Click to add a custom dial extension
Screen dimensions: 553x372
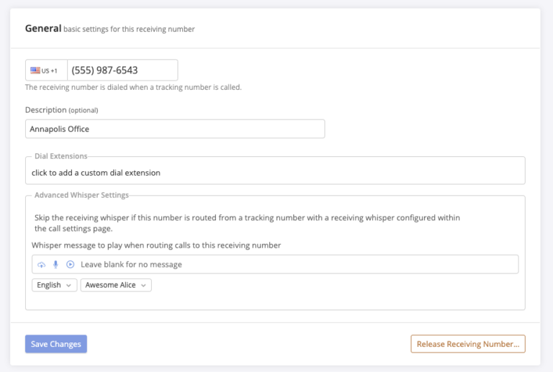[x=96, y=173]
